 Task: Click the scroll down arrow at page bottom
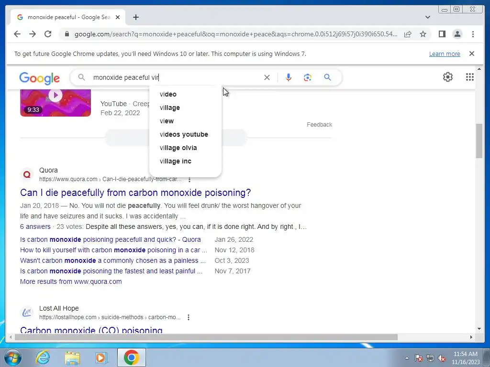pos(479,329)
